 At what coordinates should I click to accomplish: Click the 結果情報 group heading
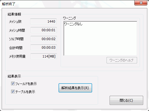click(x=14, y=14)
